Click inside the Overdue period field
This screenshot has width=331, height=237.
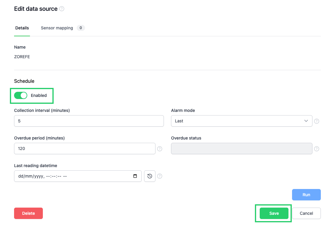(85, 148)
